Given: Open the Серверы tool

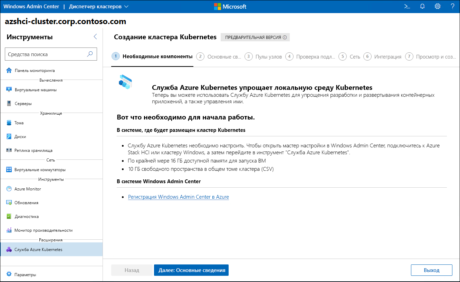Looking at the screenshot, I should pyautogui.click(x=51, y=104).
